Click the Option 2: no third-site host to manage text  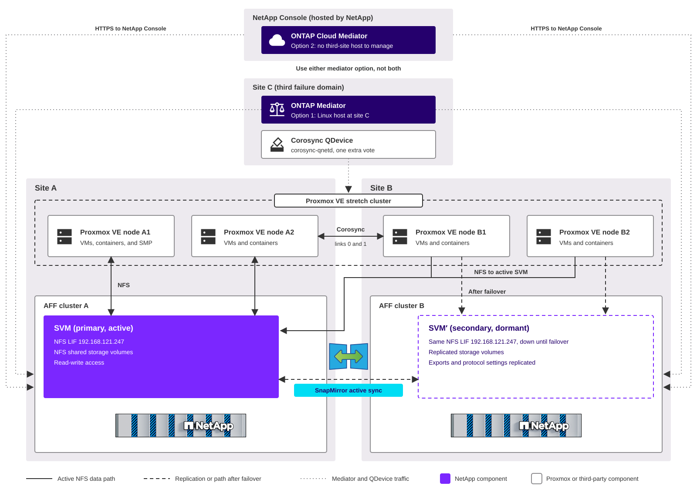click(342, 46)
